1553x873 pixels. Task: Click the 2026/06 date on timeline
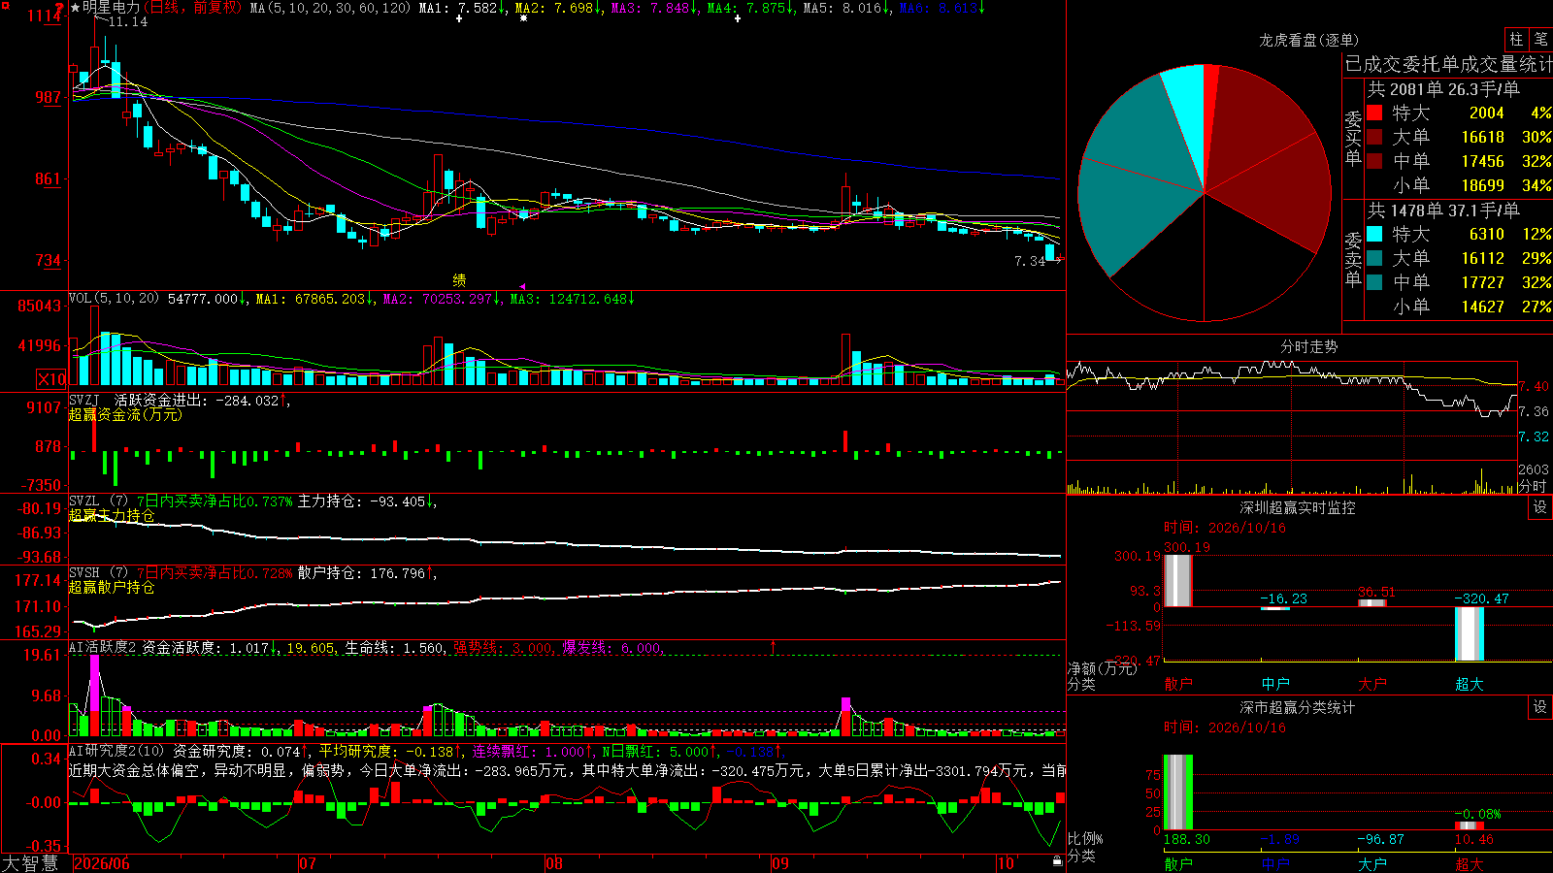[x=102, y=863]
